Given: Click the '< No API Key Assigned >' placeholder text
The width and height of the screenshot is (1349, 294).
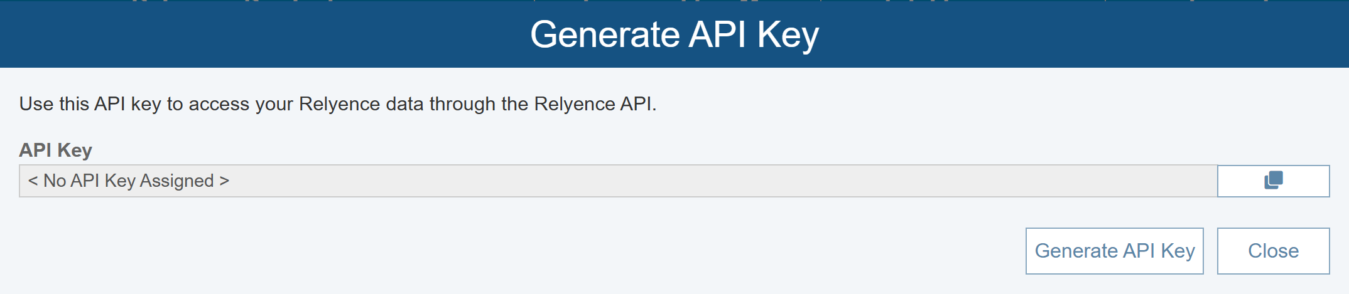Looking at the screenshot, I should tap(129, 181).
